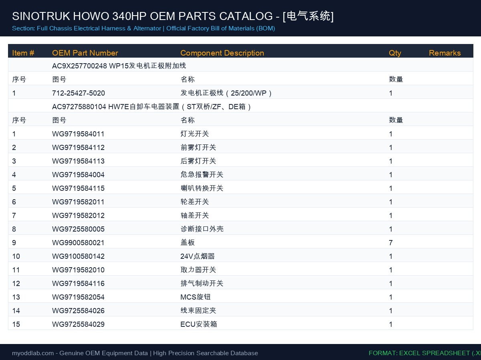
Task: Click the FORMAT: EXCEL SPREADSHEET label
Action: (x=425, y=353)
